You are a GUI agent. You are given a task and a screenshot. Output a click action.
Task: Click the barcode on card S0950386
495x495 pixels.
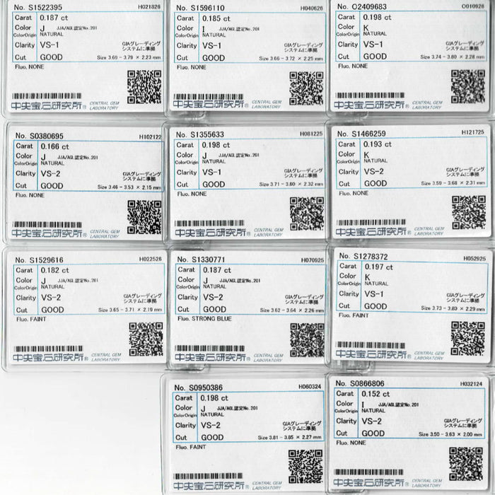pyautogui.click(x=208, y=476)
